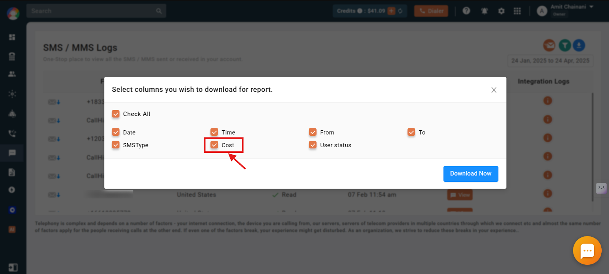
Task: Click the plus circle icon in sidebar
Action: tap(12, 190)
